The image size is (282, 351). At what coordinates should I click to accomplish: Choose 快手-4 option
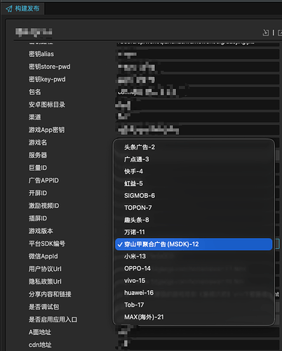[194, 171]
